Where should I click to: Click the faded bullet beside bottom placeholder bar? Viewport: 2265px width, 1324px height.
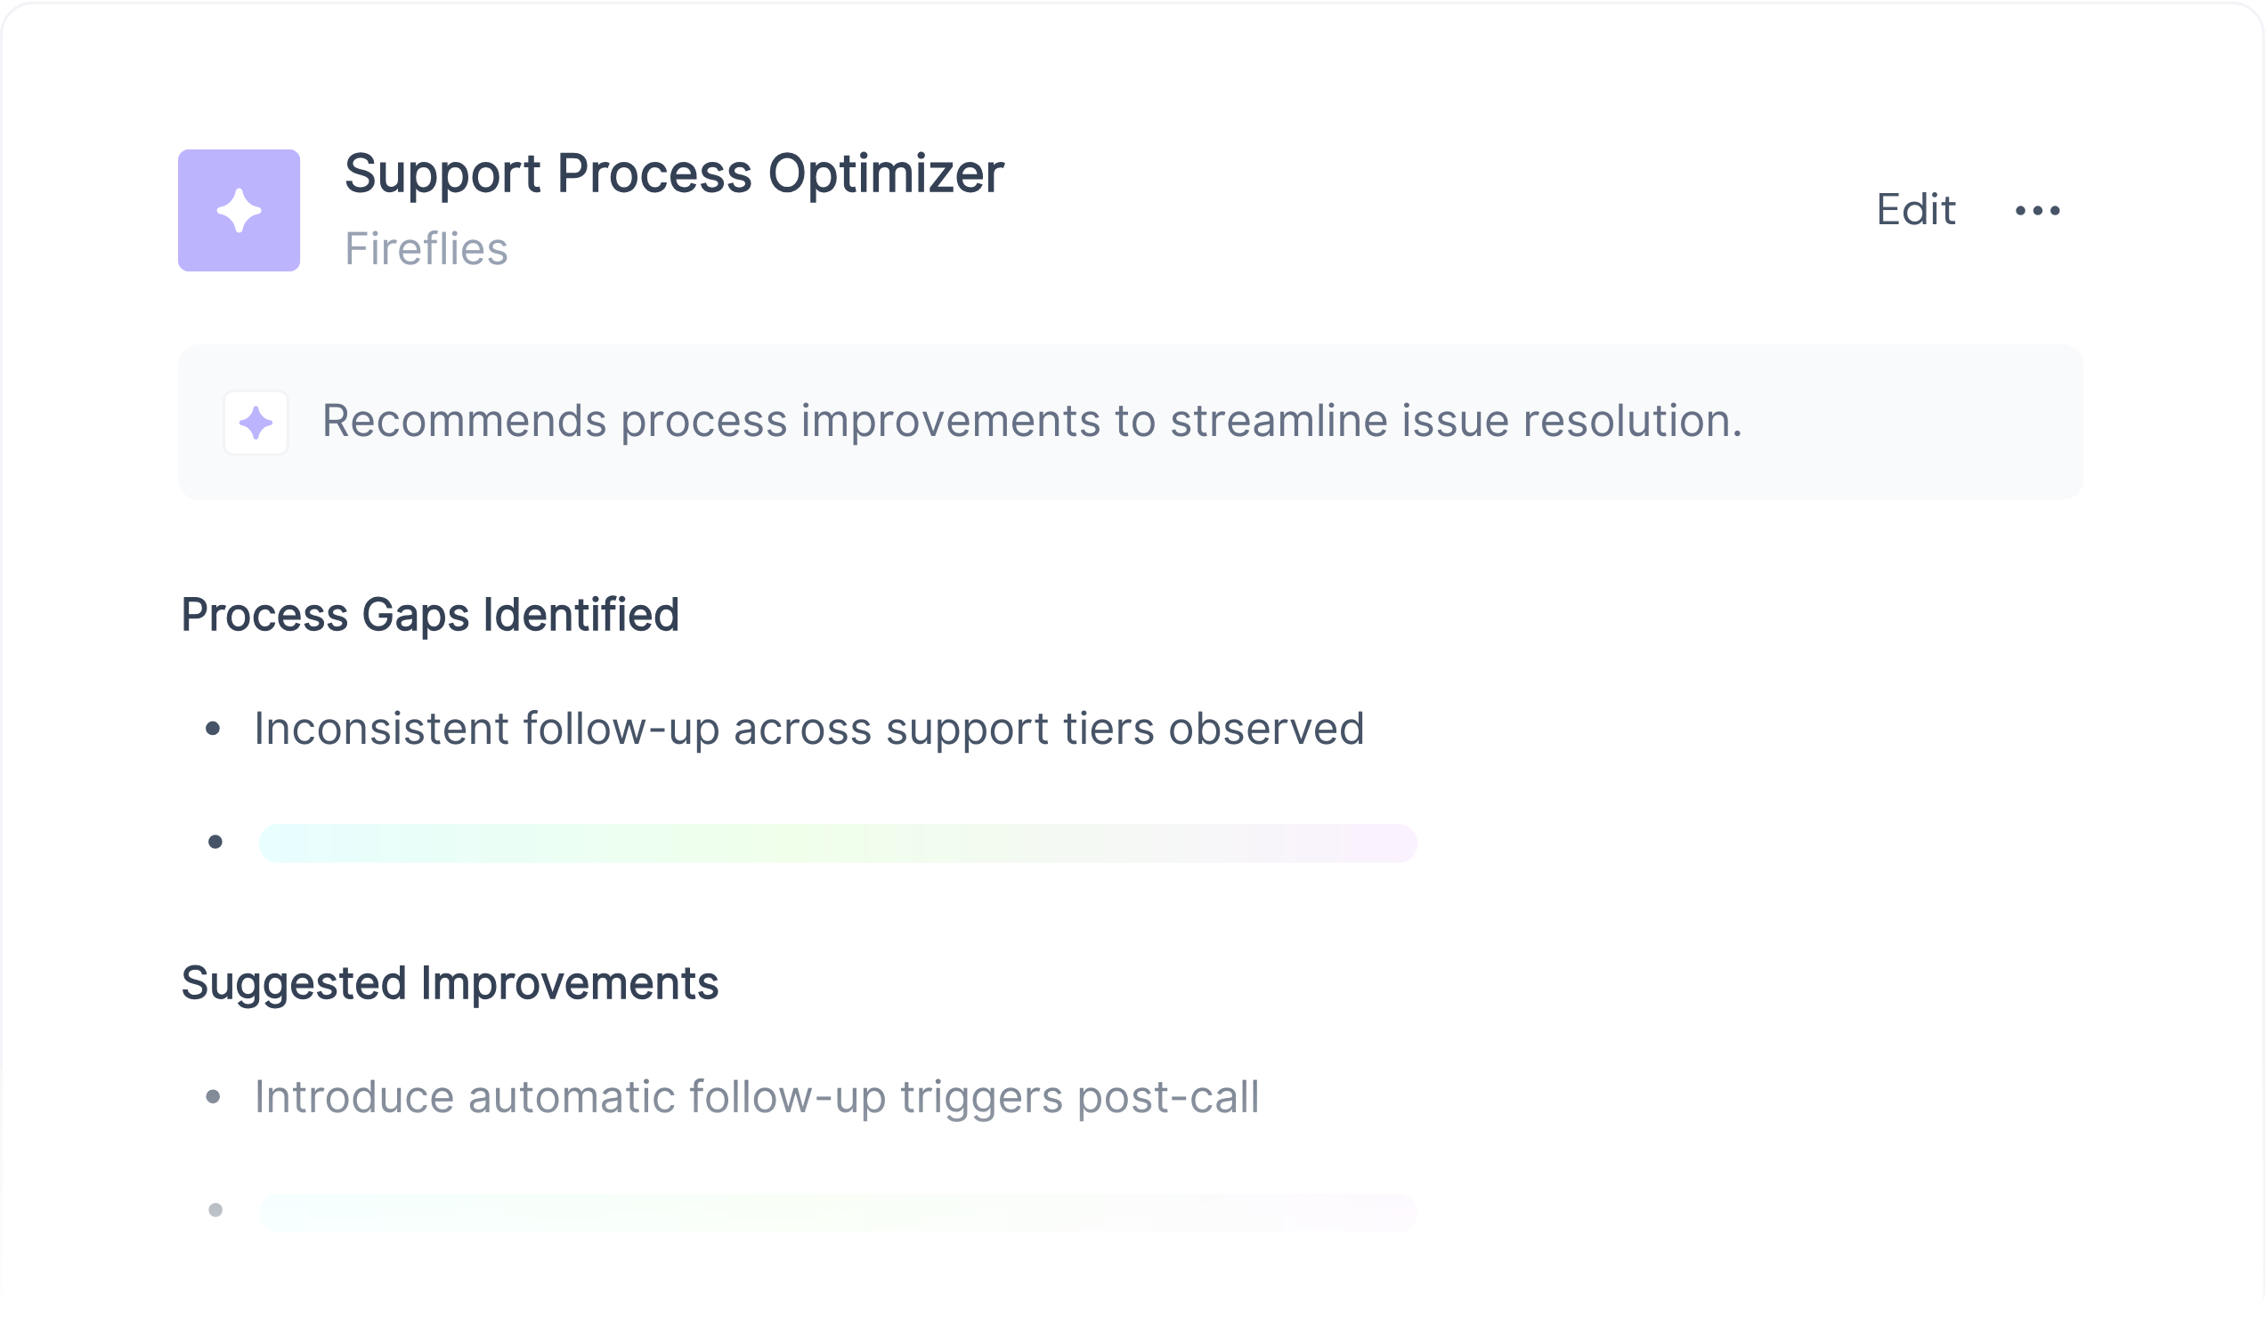(215, 1211)
